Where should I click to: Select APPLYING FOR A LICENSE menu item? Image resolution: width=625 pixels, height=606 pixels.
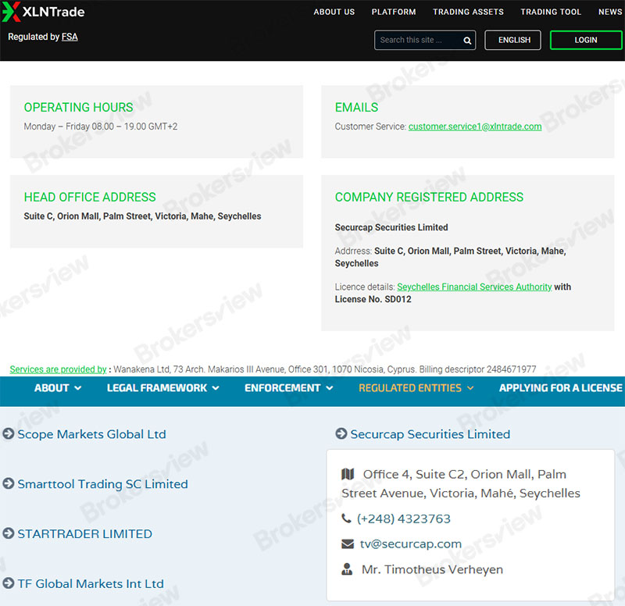click(560, 388)
